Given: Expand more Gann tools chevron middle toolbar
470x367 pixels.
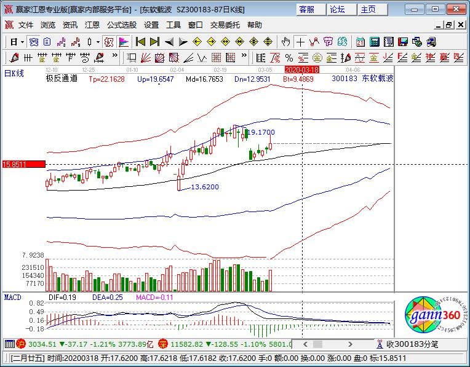Looking at the screenshot, I should pyautogui.click(x=244, y=55).
